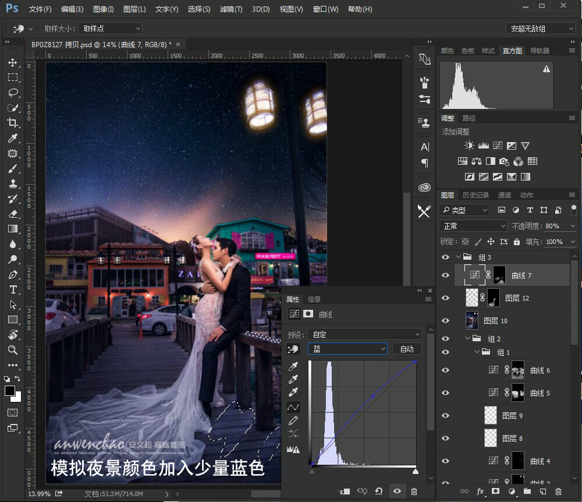Select the Brush tool
582x502 pixels.
tap(13, 168)
